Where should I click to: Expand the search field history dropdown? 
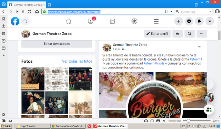tap(210, 12)
